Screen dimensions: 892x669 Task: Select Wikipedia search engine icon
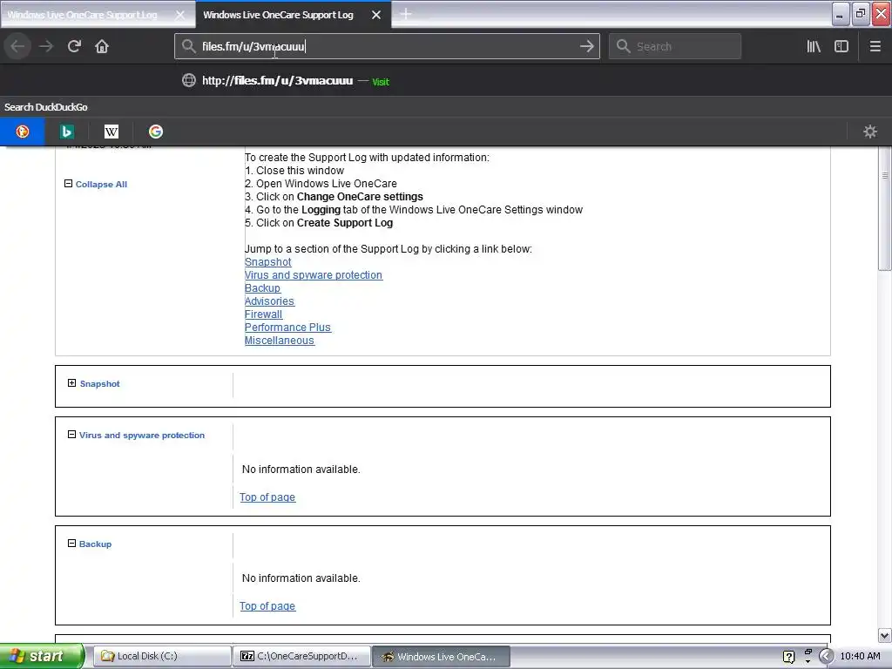[x=111, y=132]
